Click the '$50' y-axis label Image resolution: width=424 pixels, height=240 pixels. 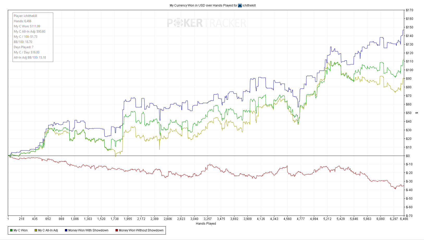tap(409, 113)
